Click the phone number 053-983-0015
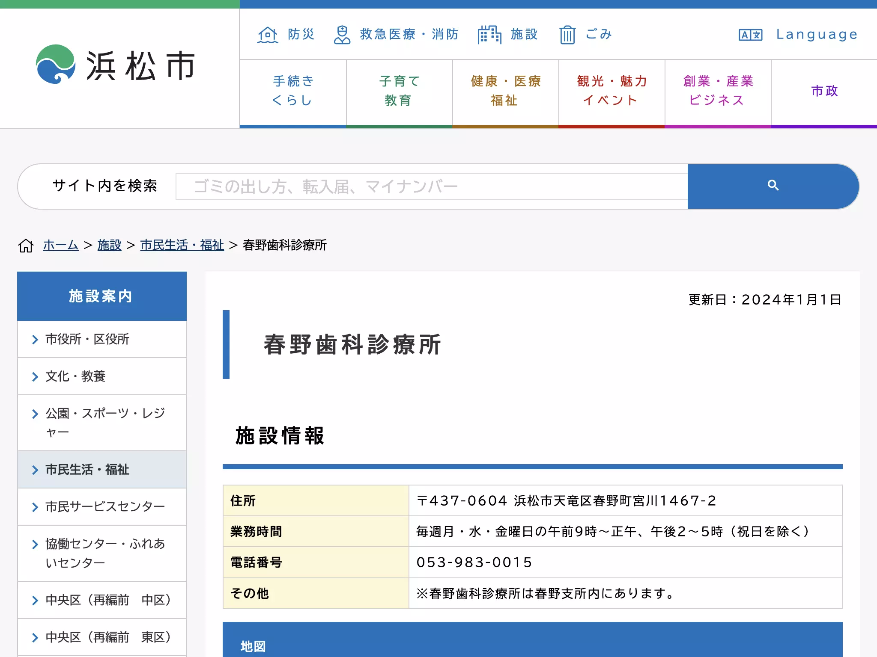Image resolution: width=877 pixels, height=657 pixels. 474,562
